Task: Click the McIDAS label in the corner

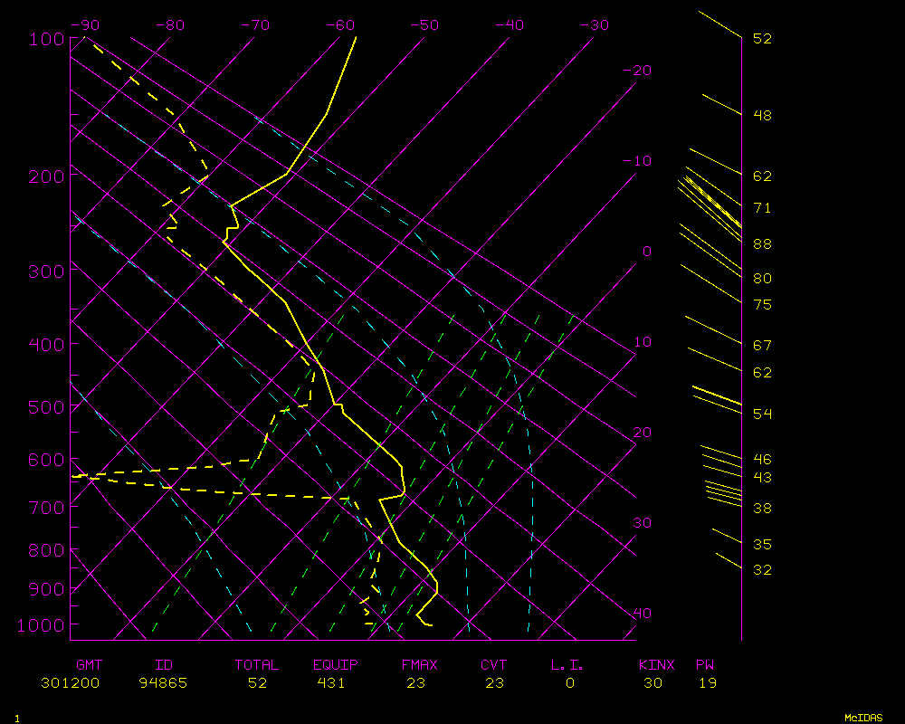Action: coord(863,718)
